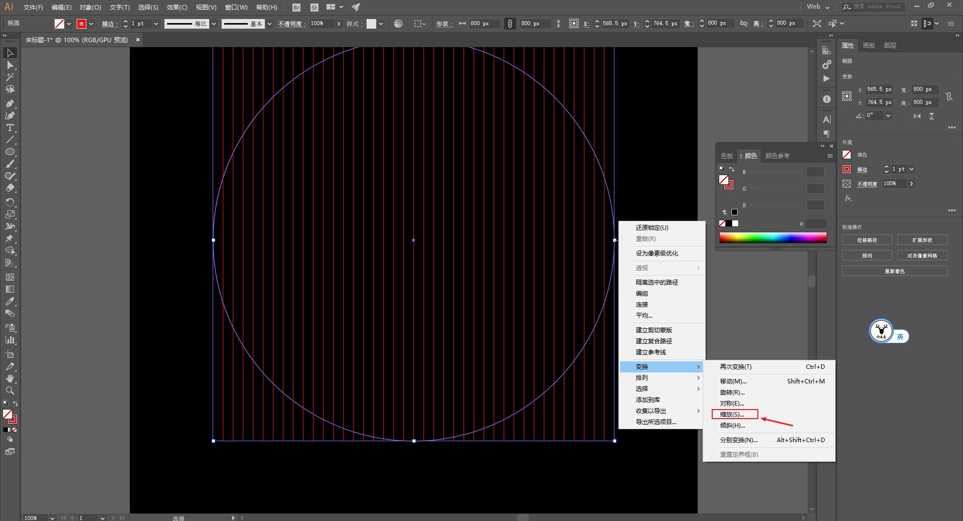Swap fill and stroke in Color panel
This screenshot has height=521, width=963.
click(x=732, y=169)
